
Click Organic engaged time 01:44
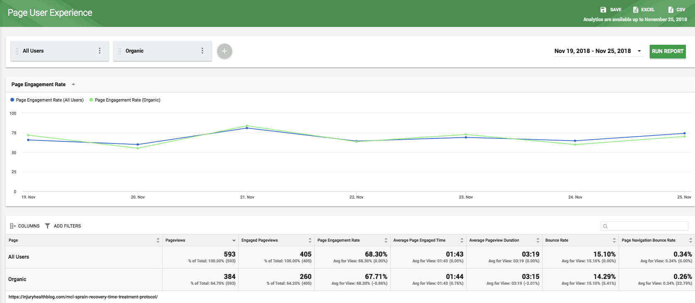455,276
